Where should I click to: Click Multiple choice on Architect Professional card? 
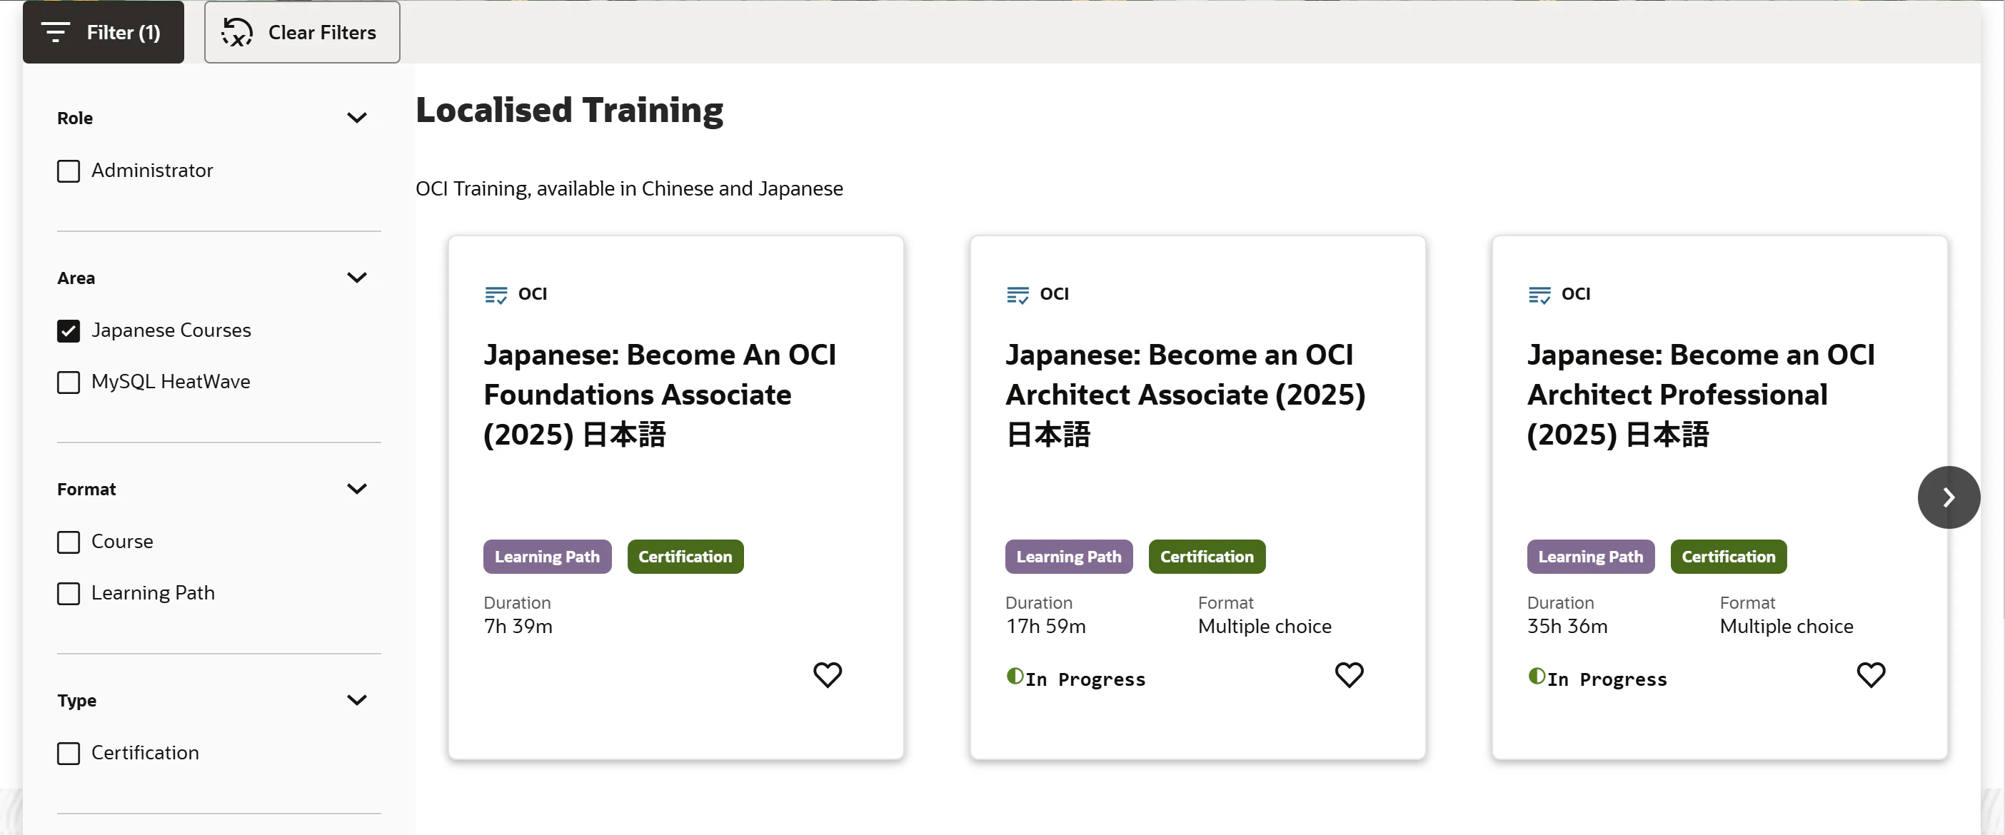click(x=1786, y=627)
